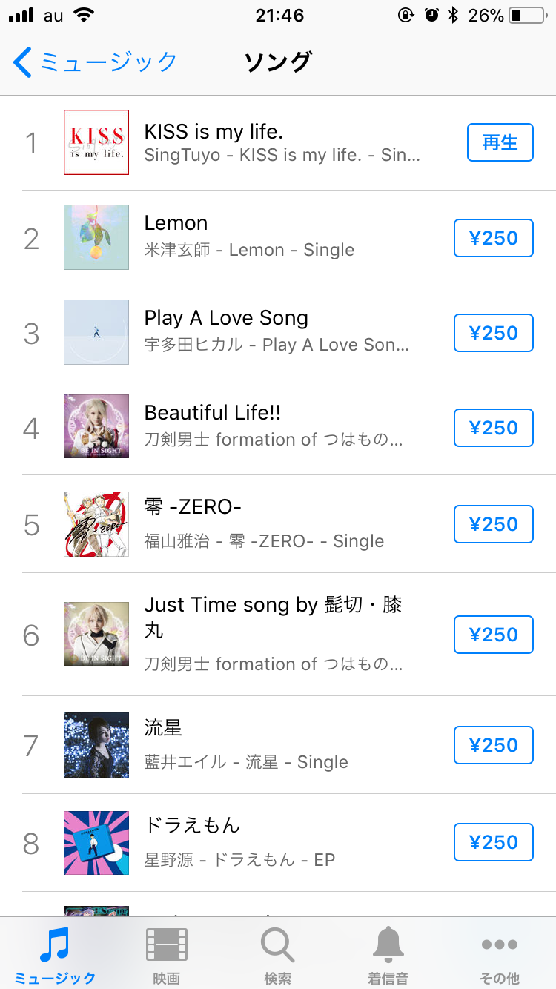Open the Beautiful Life!! song entry
This screenshot has height=989, width=556.
[213, 413]
